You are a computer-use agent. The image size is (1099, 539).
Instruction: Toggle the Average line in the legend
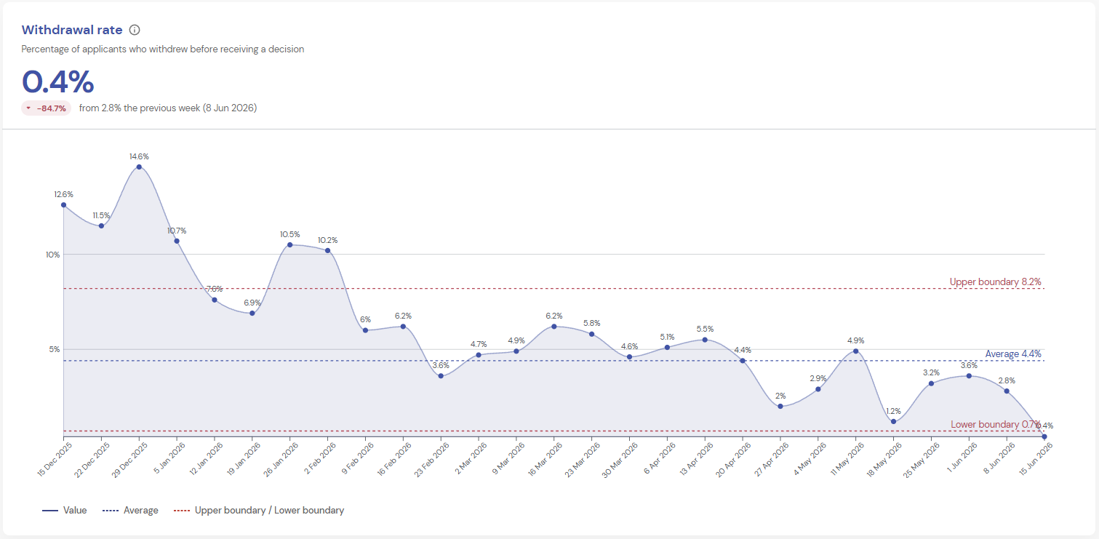coord(130,511)
